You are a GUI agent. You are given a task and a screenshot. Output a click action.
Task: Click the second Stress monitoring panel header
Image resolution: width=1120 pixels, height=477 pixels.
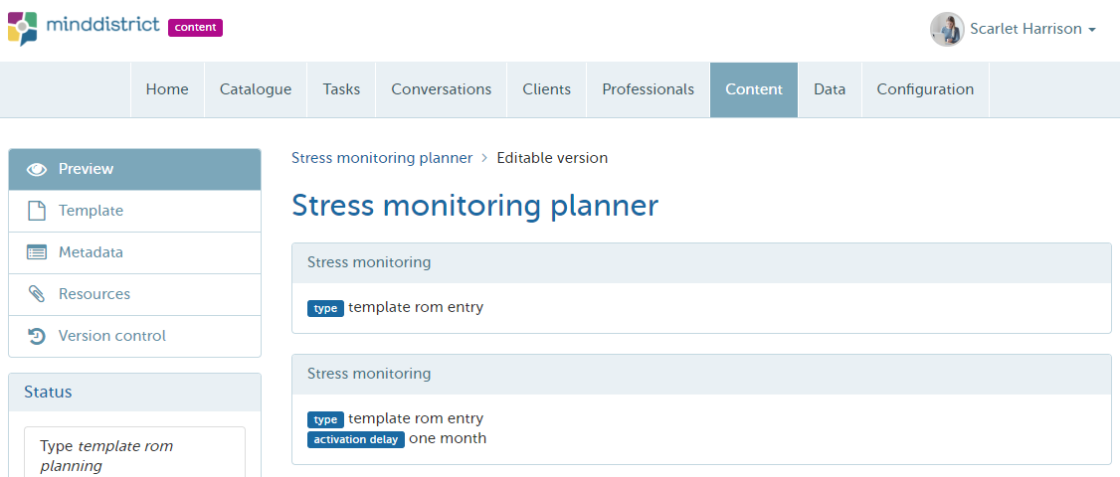[x=701, y=375]
